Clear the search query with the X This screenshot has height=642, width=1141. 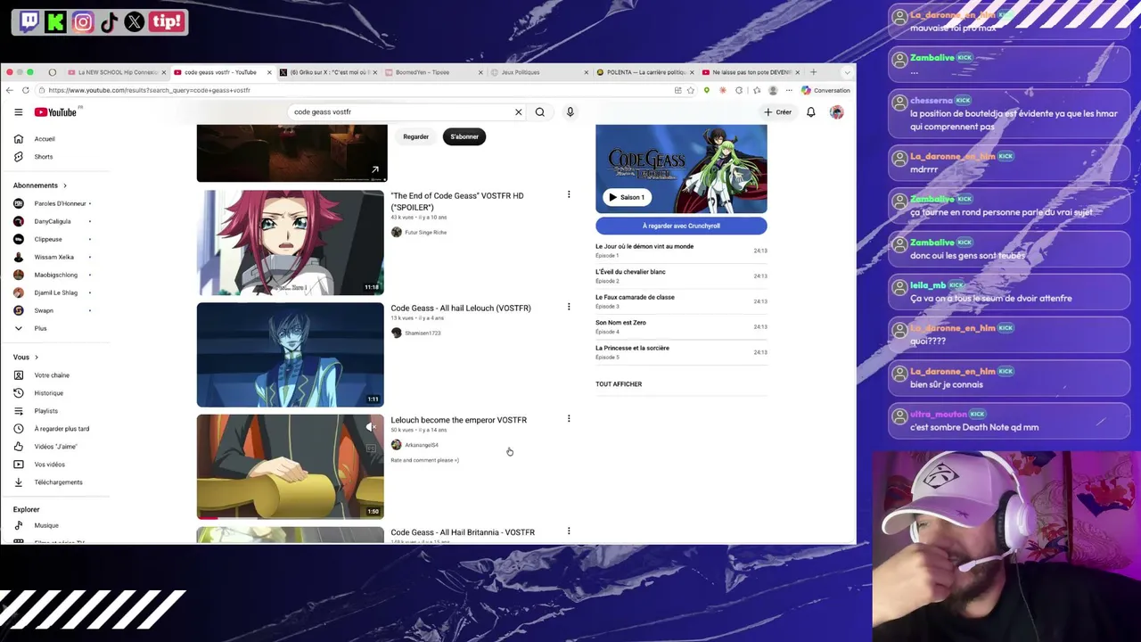tap(518, 112)
